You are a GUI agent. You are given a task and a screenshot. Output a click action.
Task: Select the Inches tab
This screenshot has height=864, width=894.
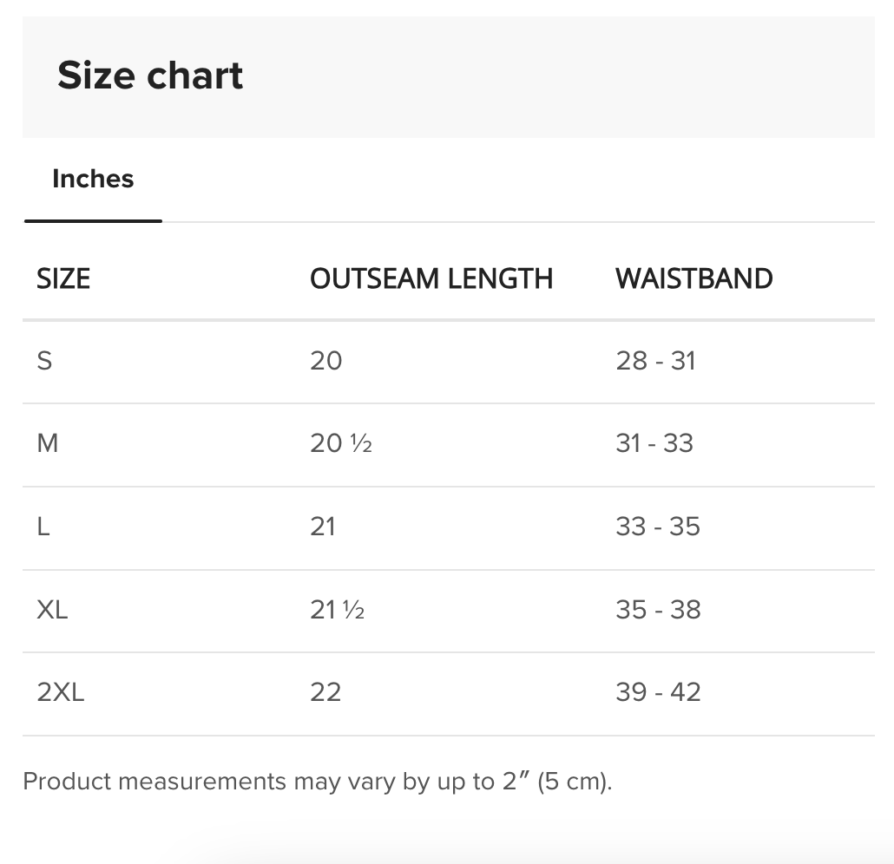click(93, 180)
